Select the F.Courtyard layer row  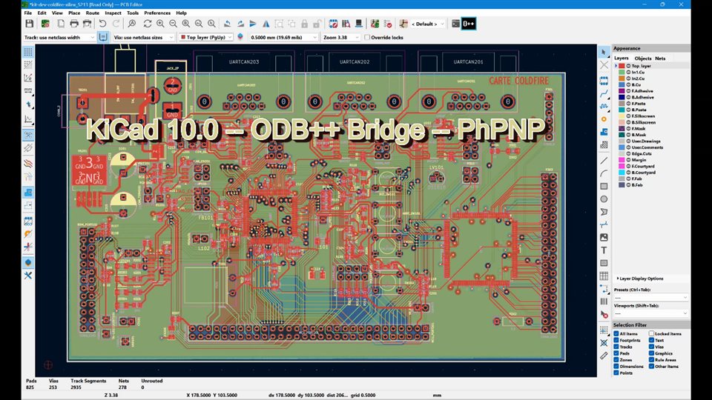650,166
